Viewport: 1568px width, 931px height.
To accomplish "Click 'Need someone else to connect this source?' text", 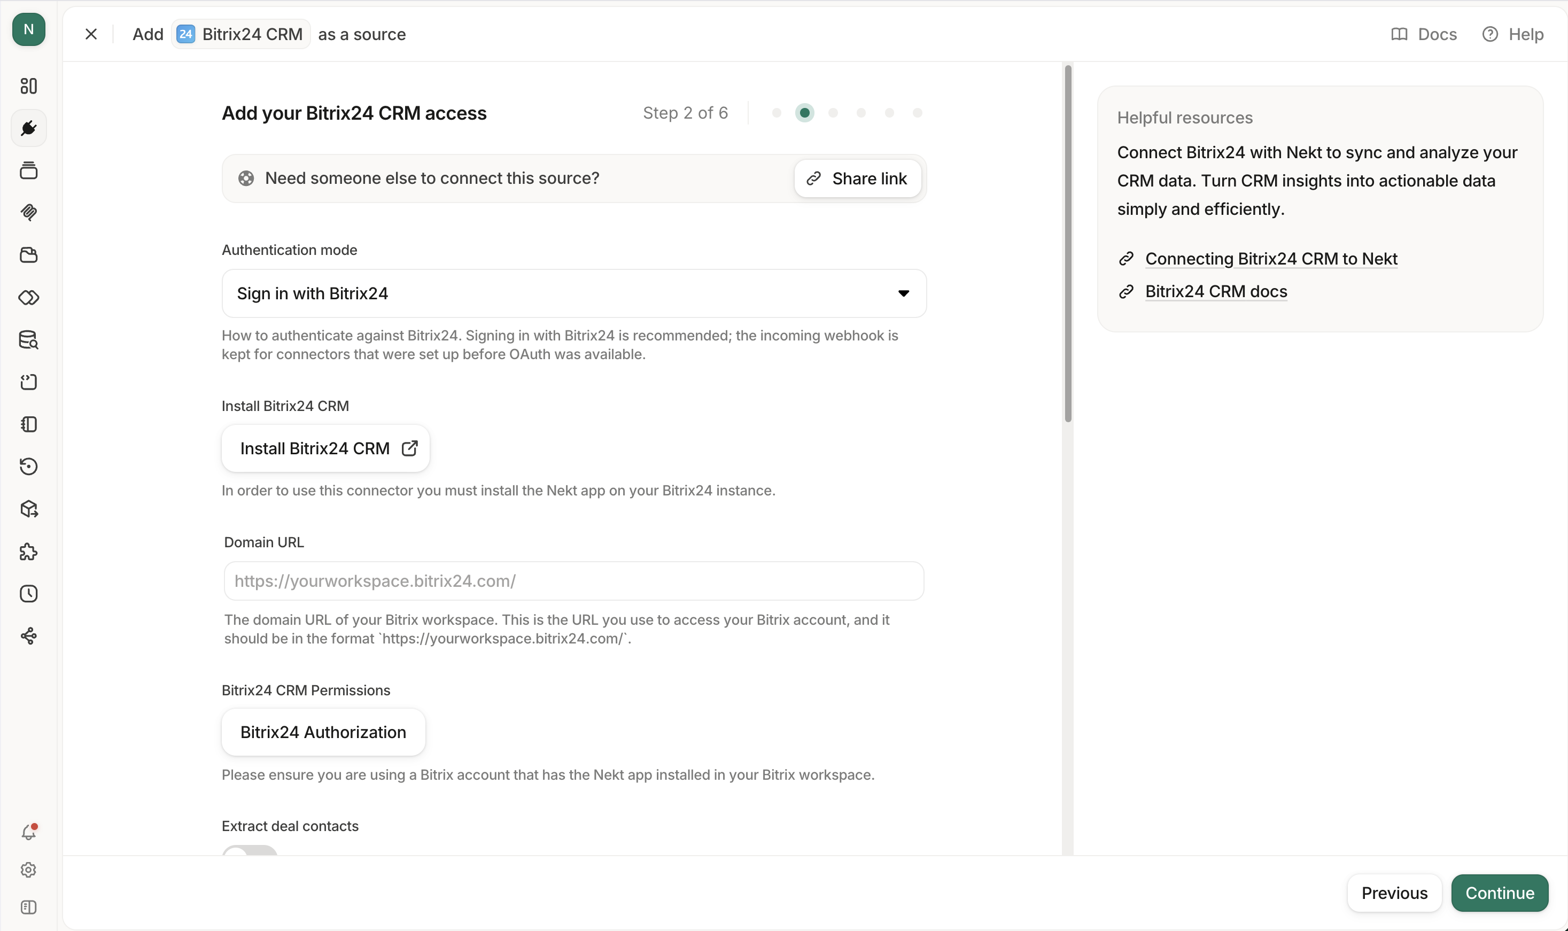I will point(432,178).
